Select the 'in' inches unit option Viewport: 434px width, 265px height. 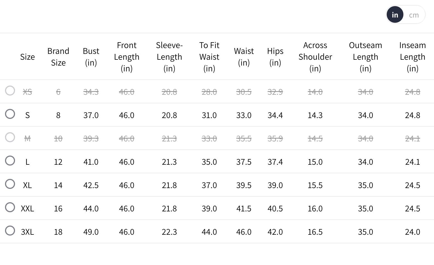(x=395, y=15)
